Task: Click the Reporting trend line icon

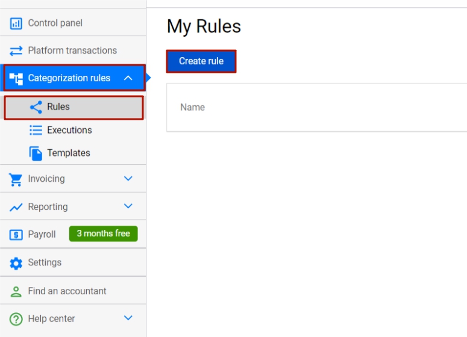Action: [x=16, y=207]
